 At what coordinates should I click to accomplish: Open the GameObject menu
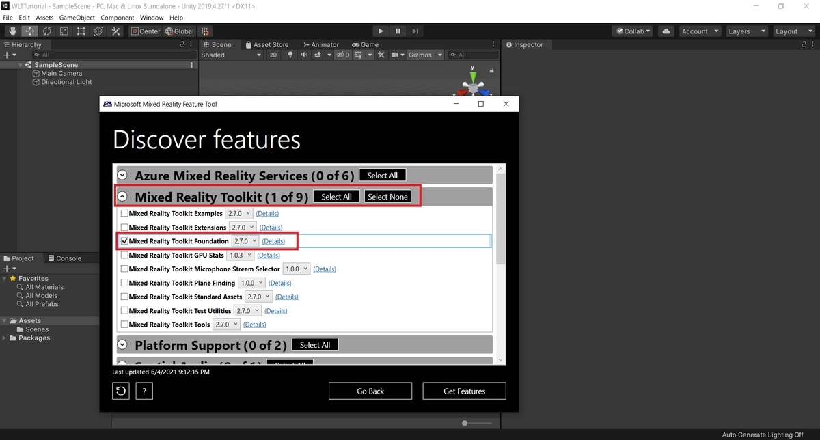[77, 18]
